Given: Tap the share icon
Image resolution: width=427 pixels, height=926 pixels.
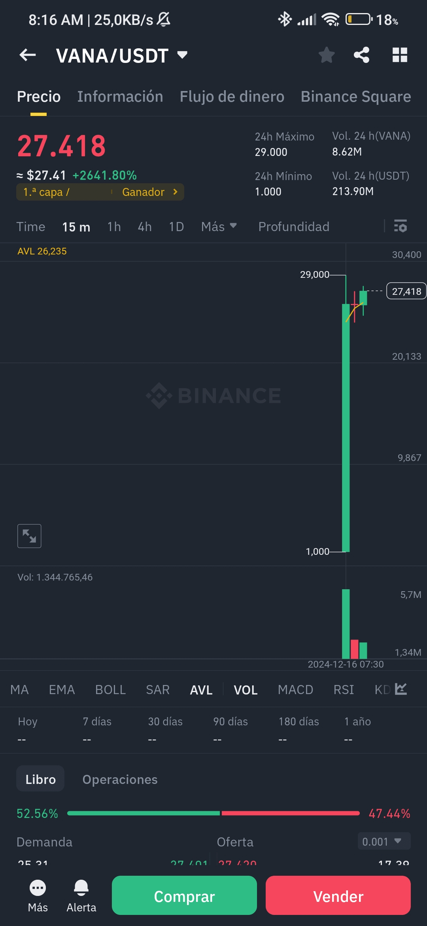Looking at the screenshot, I should click(361, 55).
